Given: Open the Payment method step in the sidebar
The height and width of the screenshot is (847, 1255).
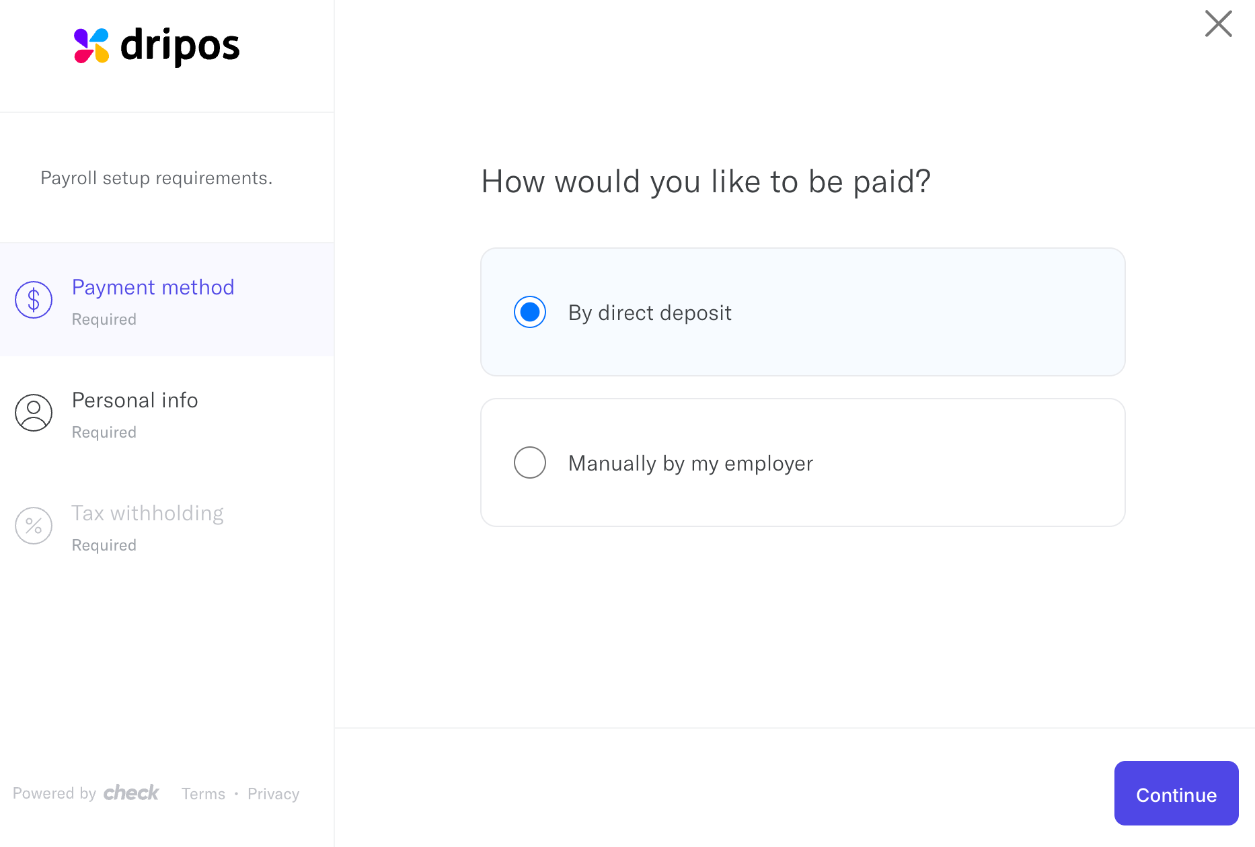Looking at the screenshot, I should [x=167, y=300].
